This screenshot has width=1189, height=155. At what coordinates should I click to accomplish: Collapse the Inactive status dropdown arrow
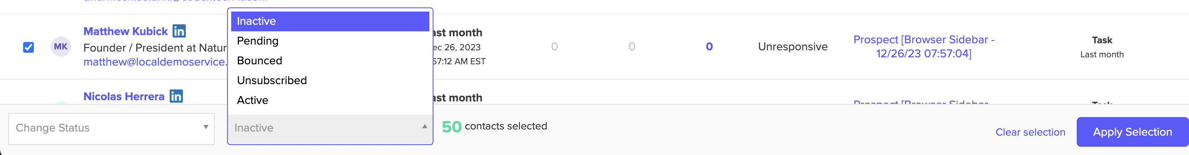425,127
